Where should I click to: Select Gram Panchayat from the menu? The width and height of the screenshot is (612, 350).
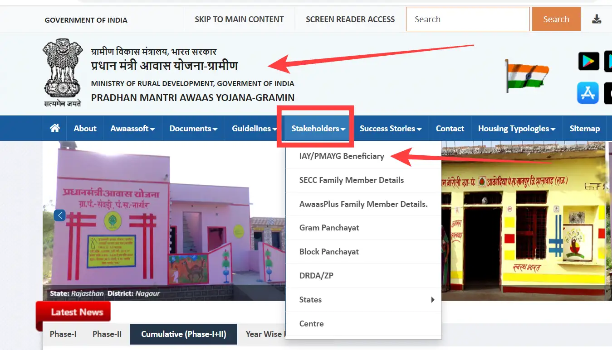click(x=363, y=228)
